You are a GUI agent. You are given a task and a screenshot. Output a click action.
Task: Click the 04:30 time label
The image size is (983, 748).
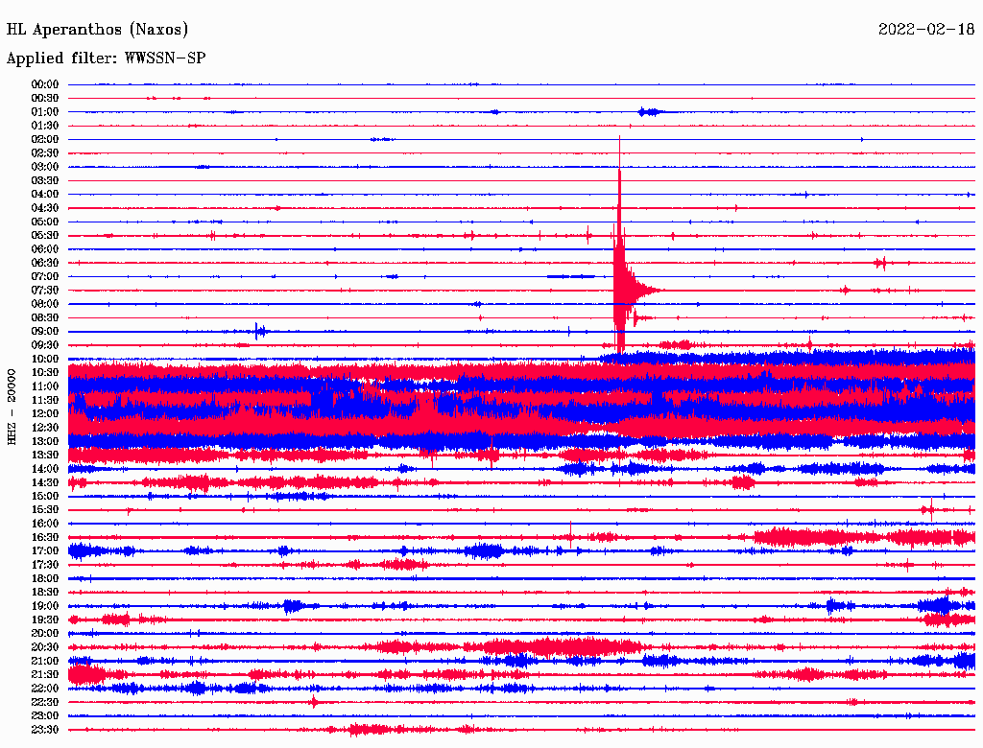45,208
